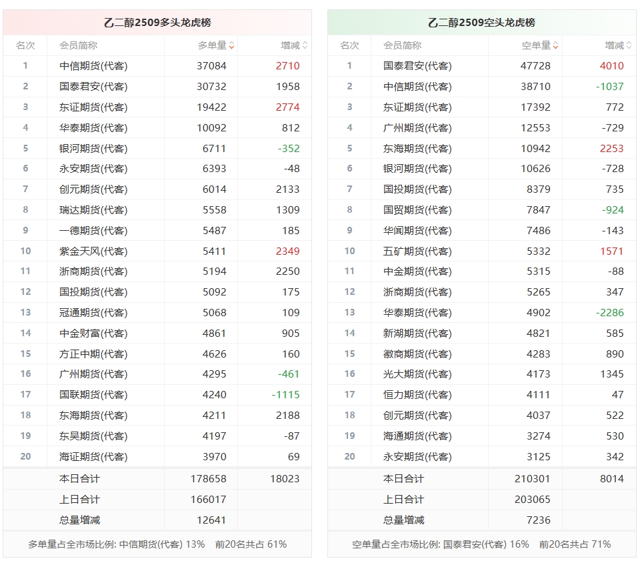This screenshot has width=640, height=567.
Task: Click 空单量占全市场比例 footer text
Action: click(481, 544)
